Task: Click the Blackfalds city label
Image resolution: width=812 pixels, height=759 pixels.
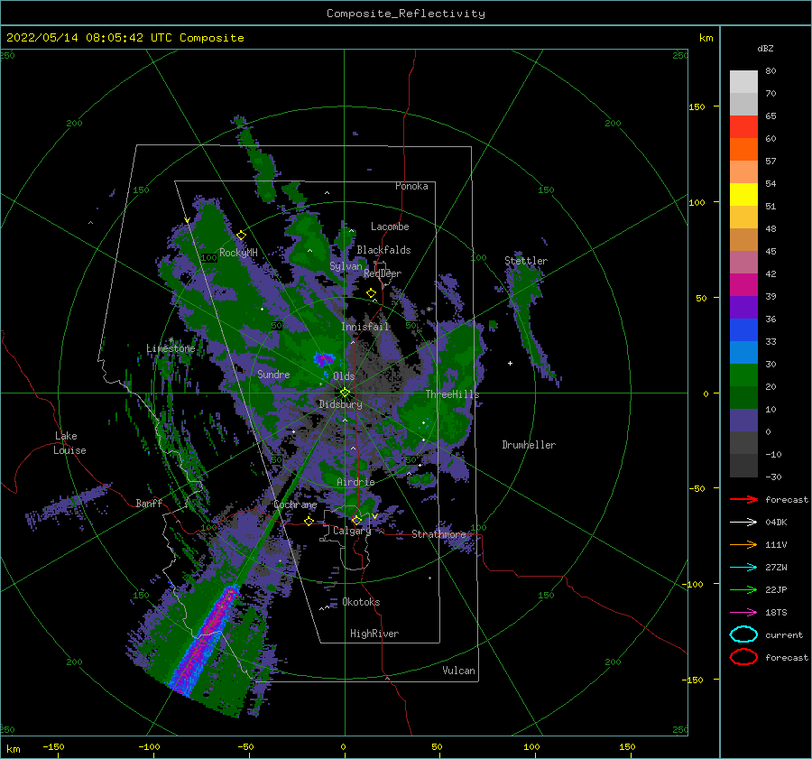Action: [x=383, y=250]
